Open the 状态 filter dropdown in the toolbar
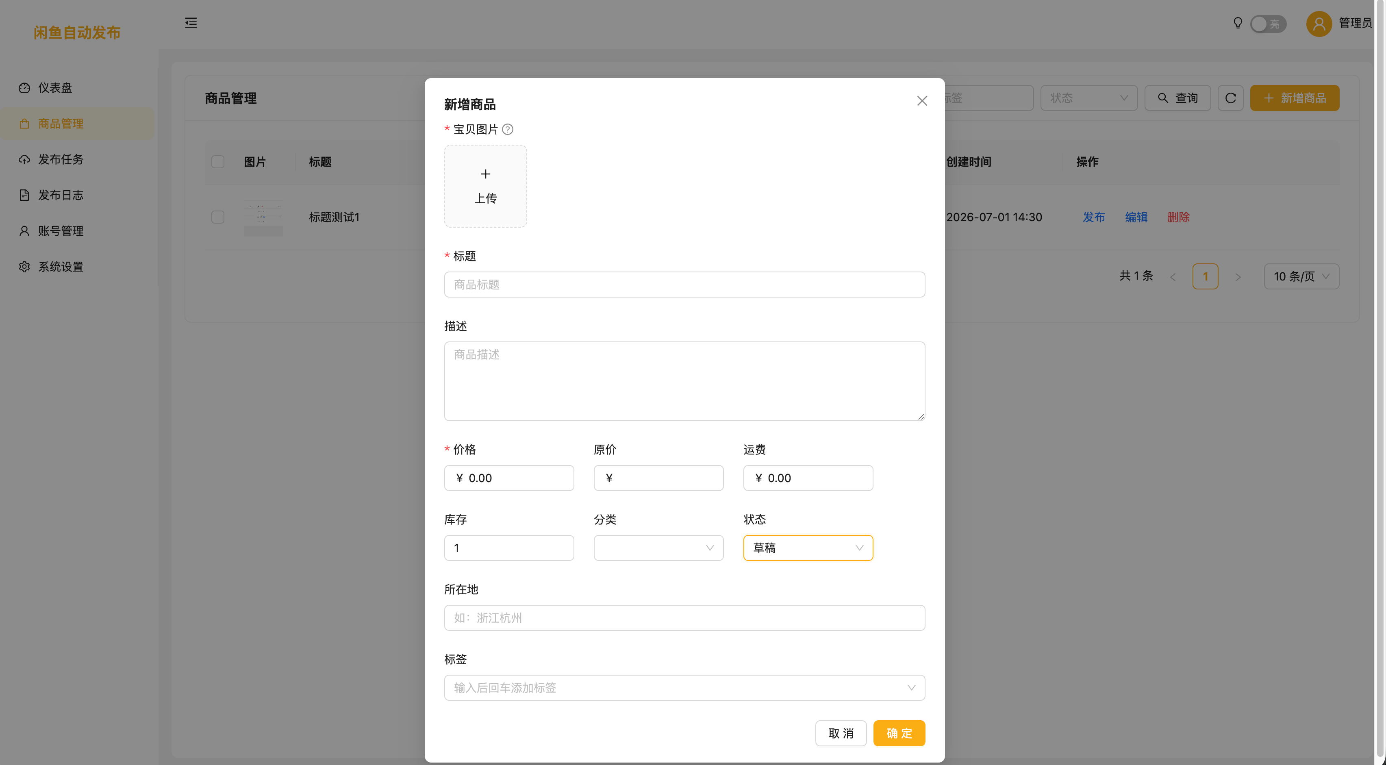The height and width of the screenshot is (765, 1386). [1088, 98]
